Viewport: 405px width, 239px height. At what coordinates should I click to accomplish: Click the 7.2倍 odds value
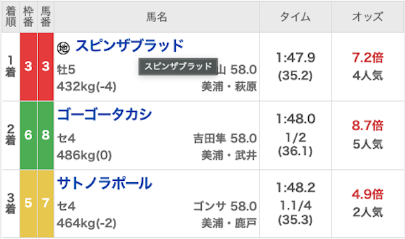coord(368,58)
